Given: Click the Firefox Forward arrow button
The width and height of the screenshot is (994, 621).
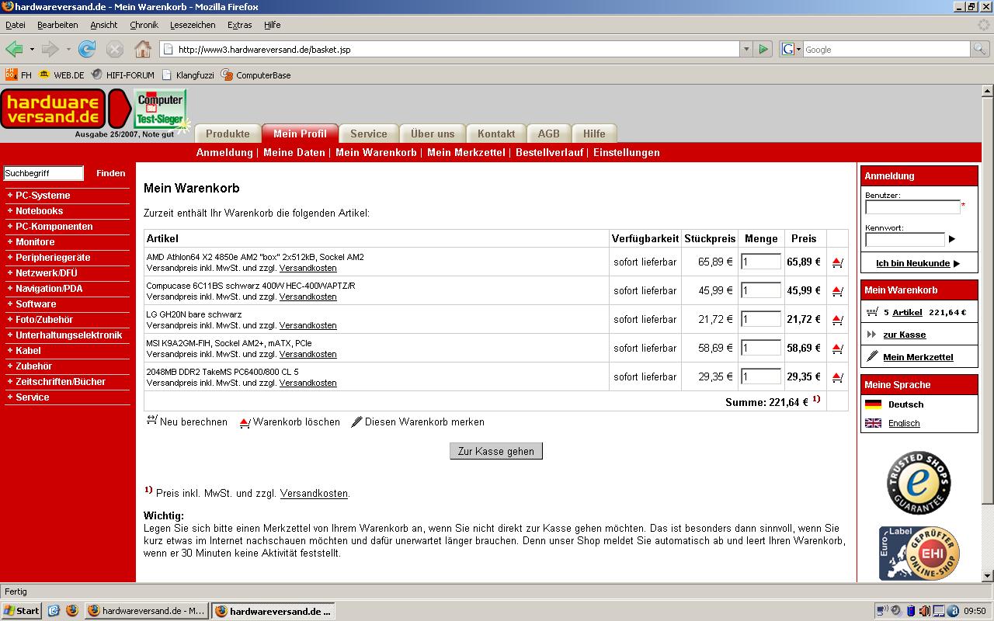Looking at the screenshot, I should tap(50, 50).
